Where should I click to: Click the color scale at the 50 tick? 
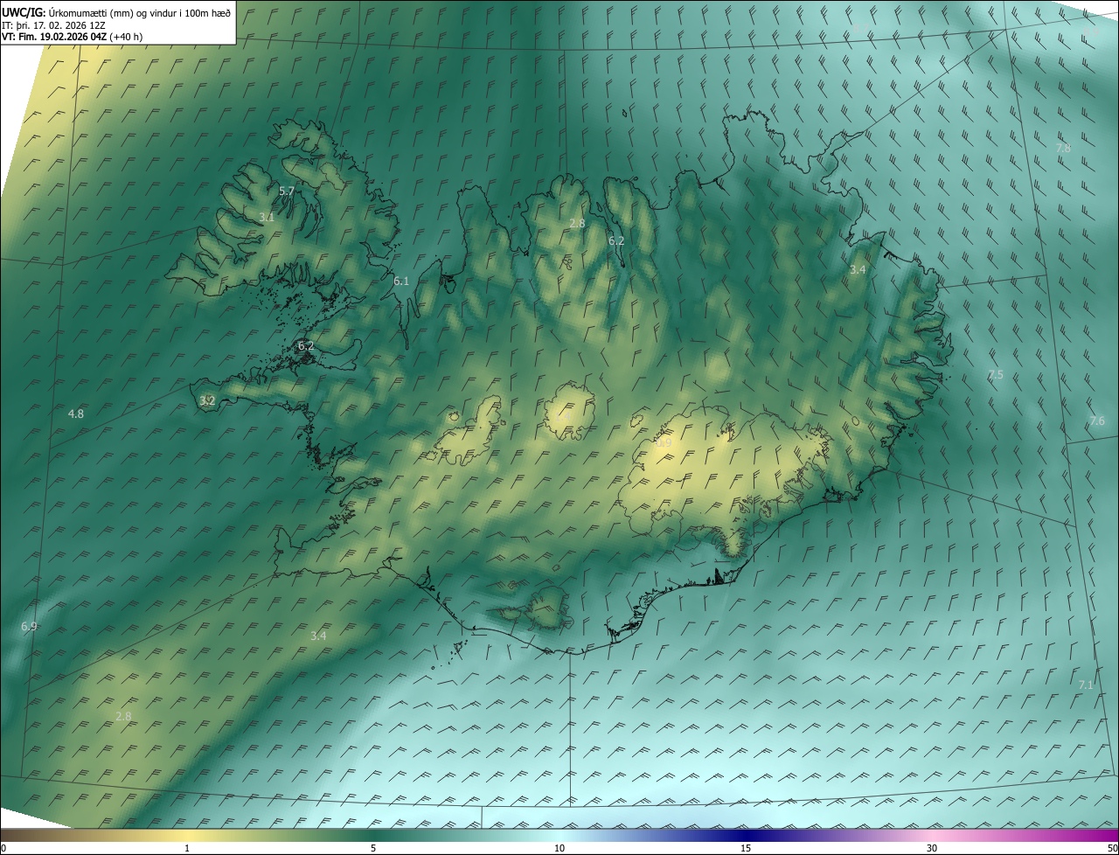(1112, 848)
